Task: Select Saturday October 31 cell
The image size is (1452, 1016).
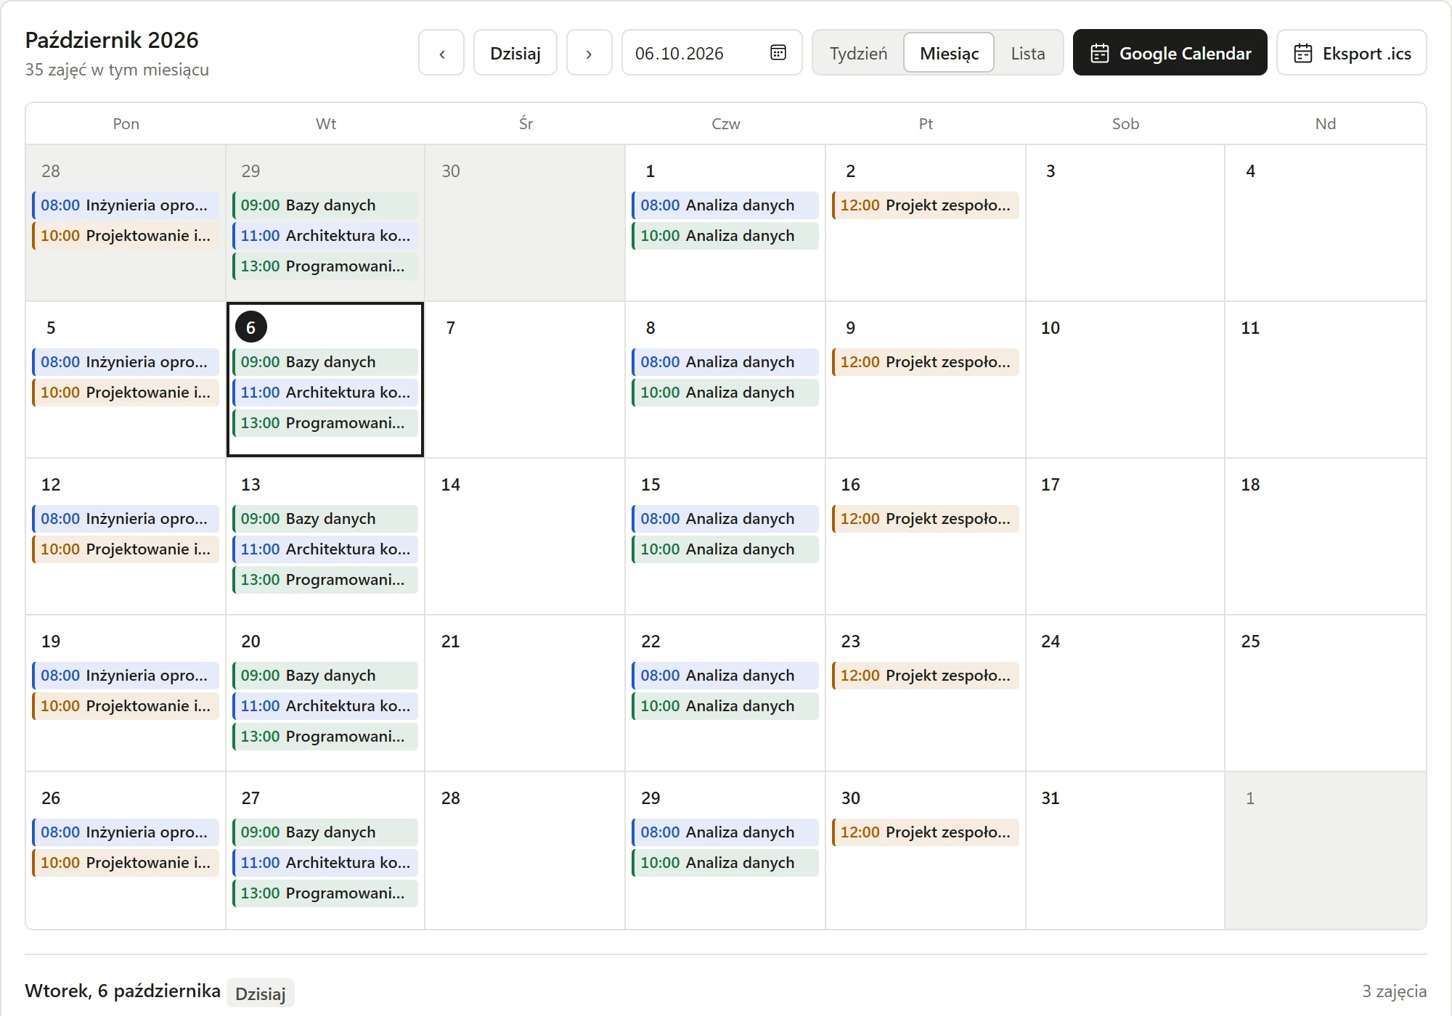Action: [x=1125, y=850]
